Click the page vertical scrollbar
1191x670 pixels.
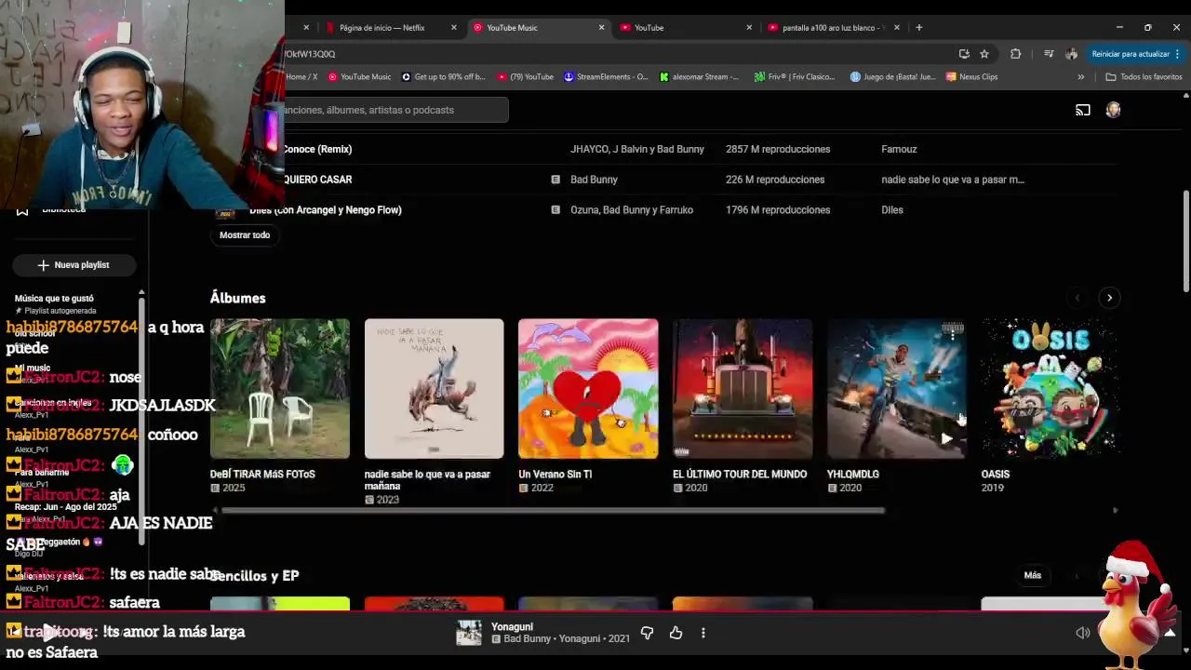point(1185,242)
